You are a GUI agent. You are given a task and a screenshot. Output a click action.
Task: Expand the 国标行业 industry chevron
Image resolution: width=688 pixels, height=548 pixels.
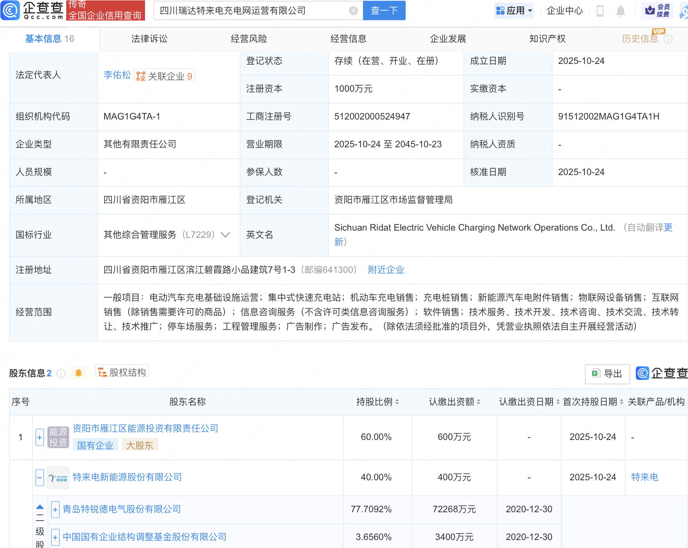pyautogui.click(x=225, y=235)
